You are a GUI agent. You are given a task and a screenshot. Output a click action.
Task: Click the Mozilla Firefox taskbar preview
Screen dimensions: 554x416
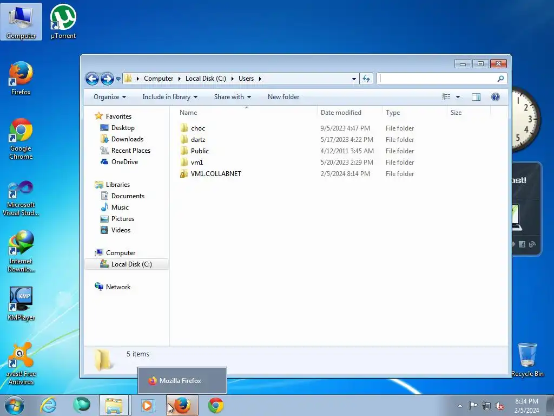[182, 381]
